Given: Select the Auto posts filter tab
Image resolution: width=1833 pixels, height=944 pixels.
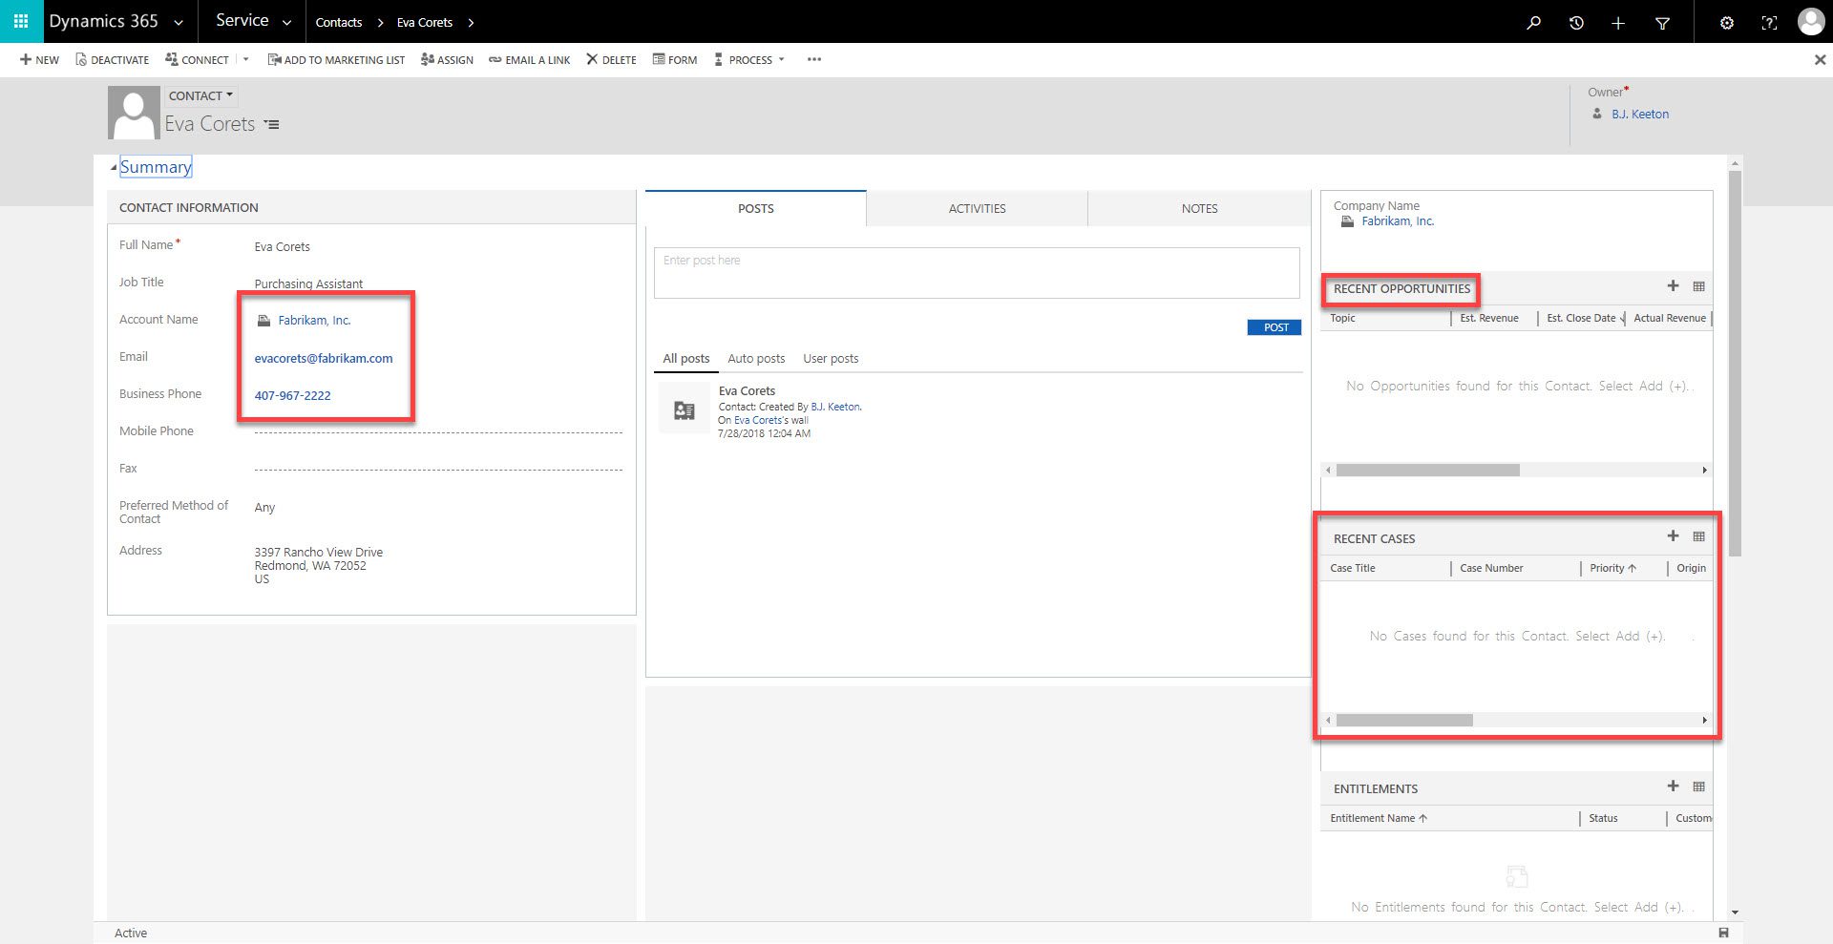Looking at the screenshot, I should click(x=756, y=358).
